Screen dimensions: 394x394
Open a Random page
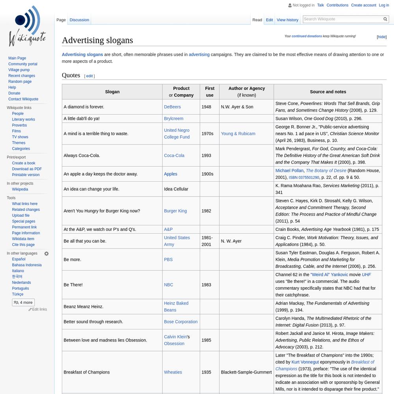pyautogui.click(x=20, y=82)
